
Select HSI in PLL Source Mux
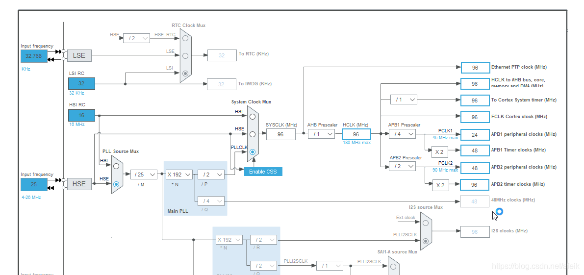click(117, 166)
